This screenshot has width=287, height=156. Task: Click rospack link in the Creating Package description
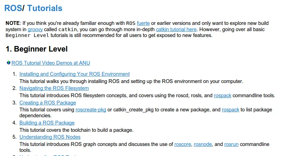pyautogui.click(x=231, y=110)
